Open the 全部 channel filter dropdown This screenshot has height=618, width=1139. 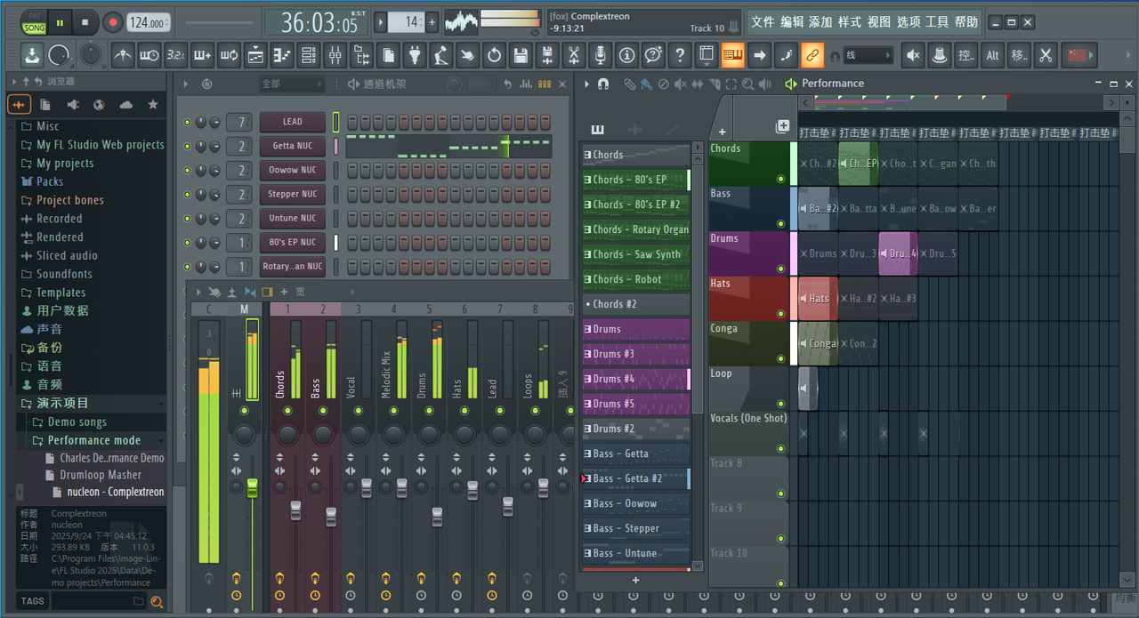(291, 84)
